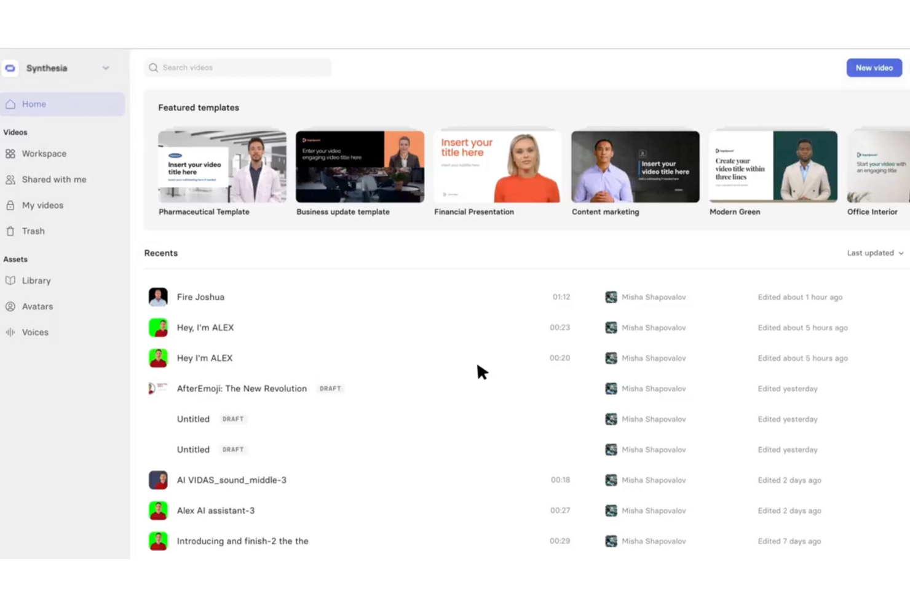
Task: Click the Shared with me people icon
Action: 10,180
